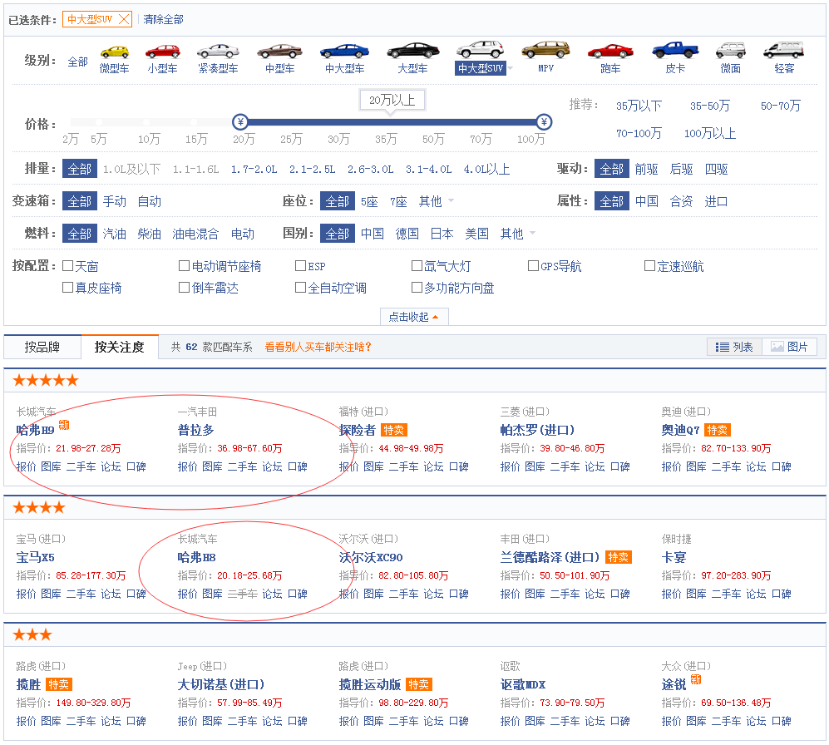Click the 特卖 tag beside 揽胜
This screenshot has height=745, width=829.
point(59,685)
